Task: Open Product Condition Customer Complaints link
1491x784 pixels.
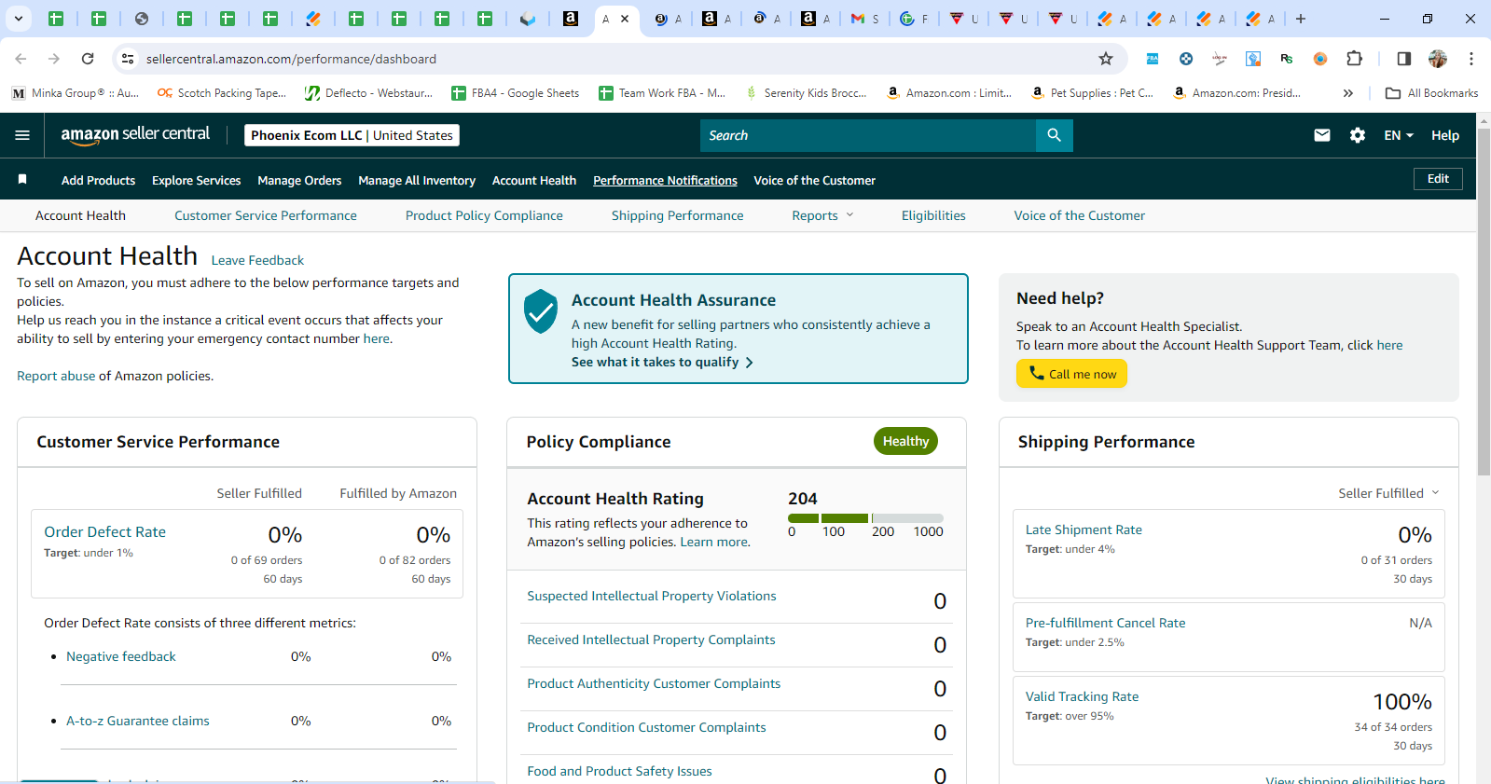Action: [x=646, y=727]
